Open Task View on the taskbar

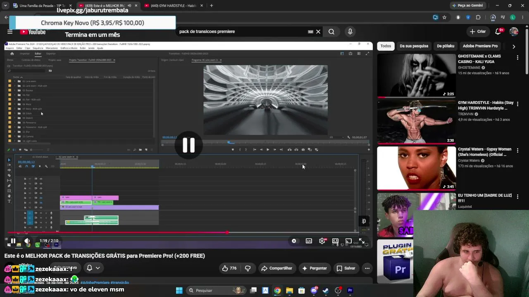click(x=253, y=290)
